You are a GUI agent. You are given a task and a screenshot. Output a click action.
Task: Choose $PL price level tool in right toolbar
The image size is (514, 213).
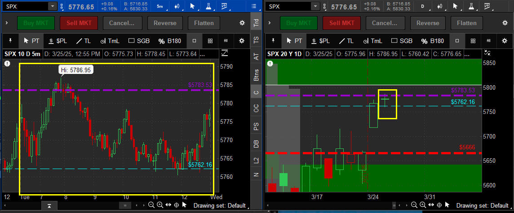tap(319, 41)
